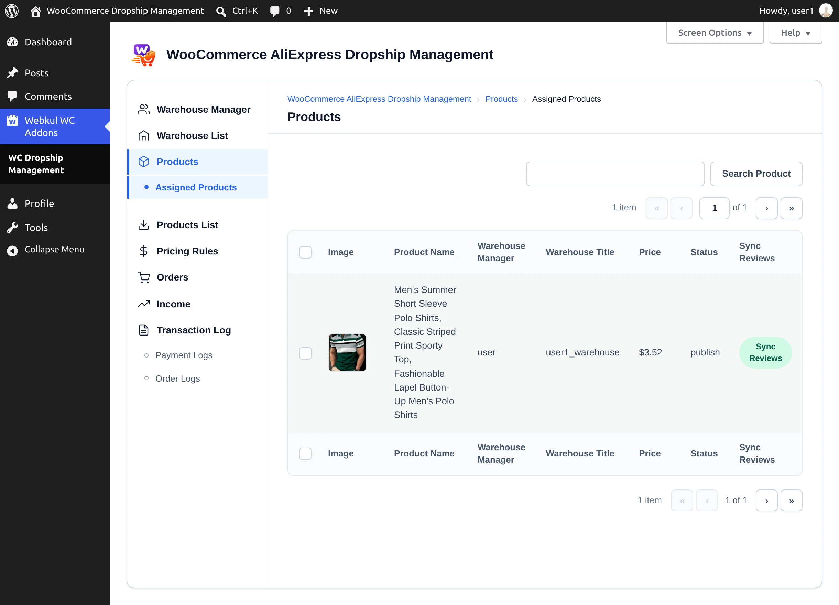
Task: Click the Orders cart icon
Action: tap(143, 277)
